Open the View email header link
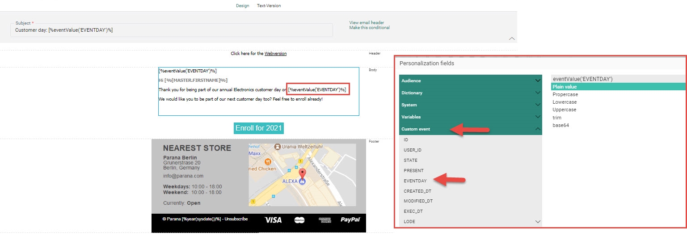Screen dimensions: 687x249 click(367, 23)
